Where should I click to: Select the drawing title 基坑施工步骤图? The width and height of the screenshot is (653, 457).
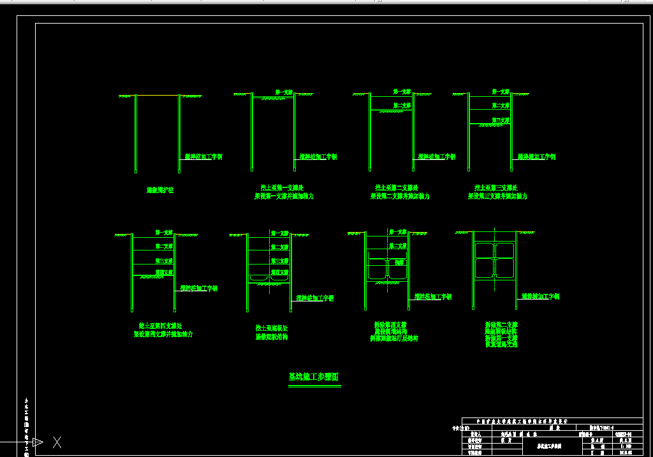coord(314,377)
